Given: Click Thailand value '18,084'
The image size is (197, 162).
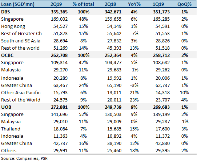Looking at the screenshot, I should 60,129.
